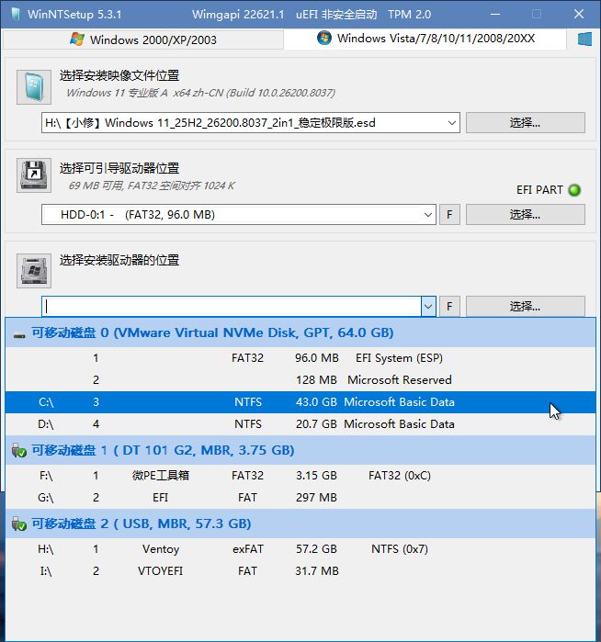Select I:\ VTOYEFI FAT 31.7 MB partition

(300, 570)
